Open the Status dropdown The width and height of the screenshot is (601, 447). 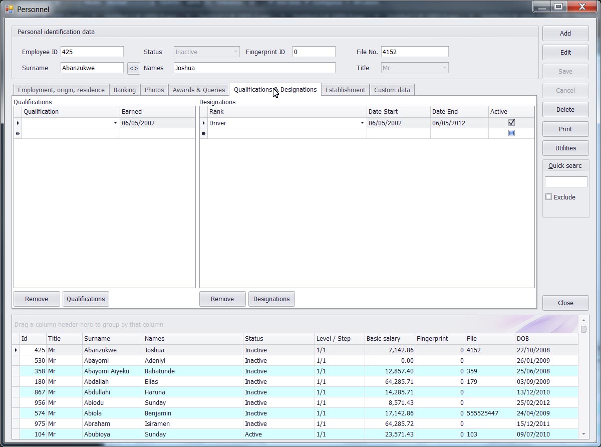(x=235, y=52)
